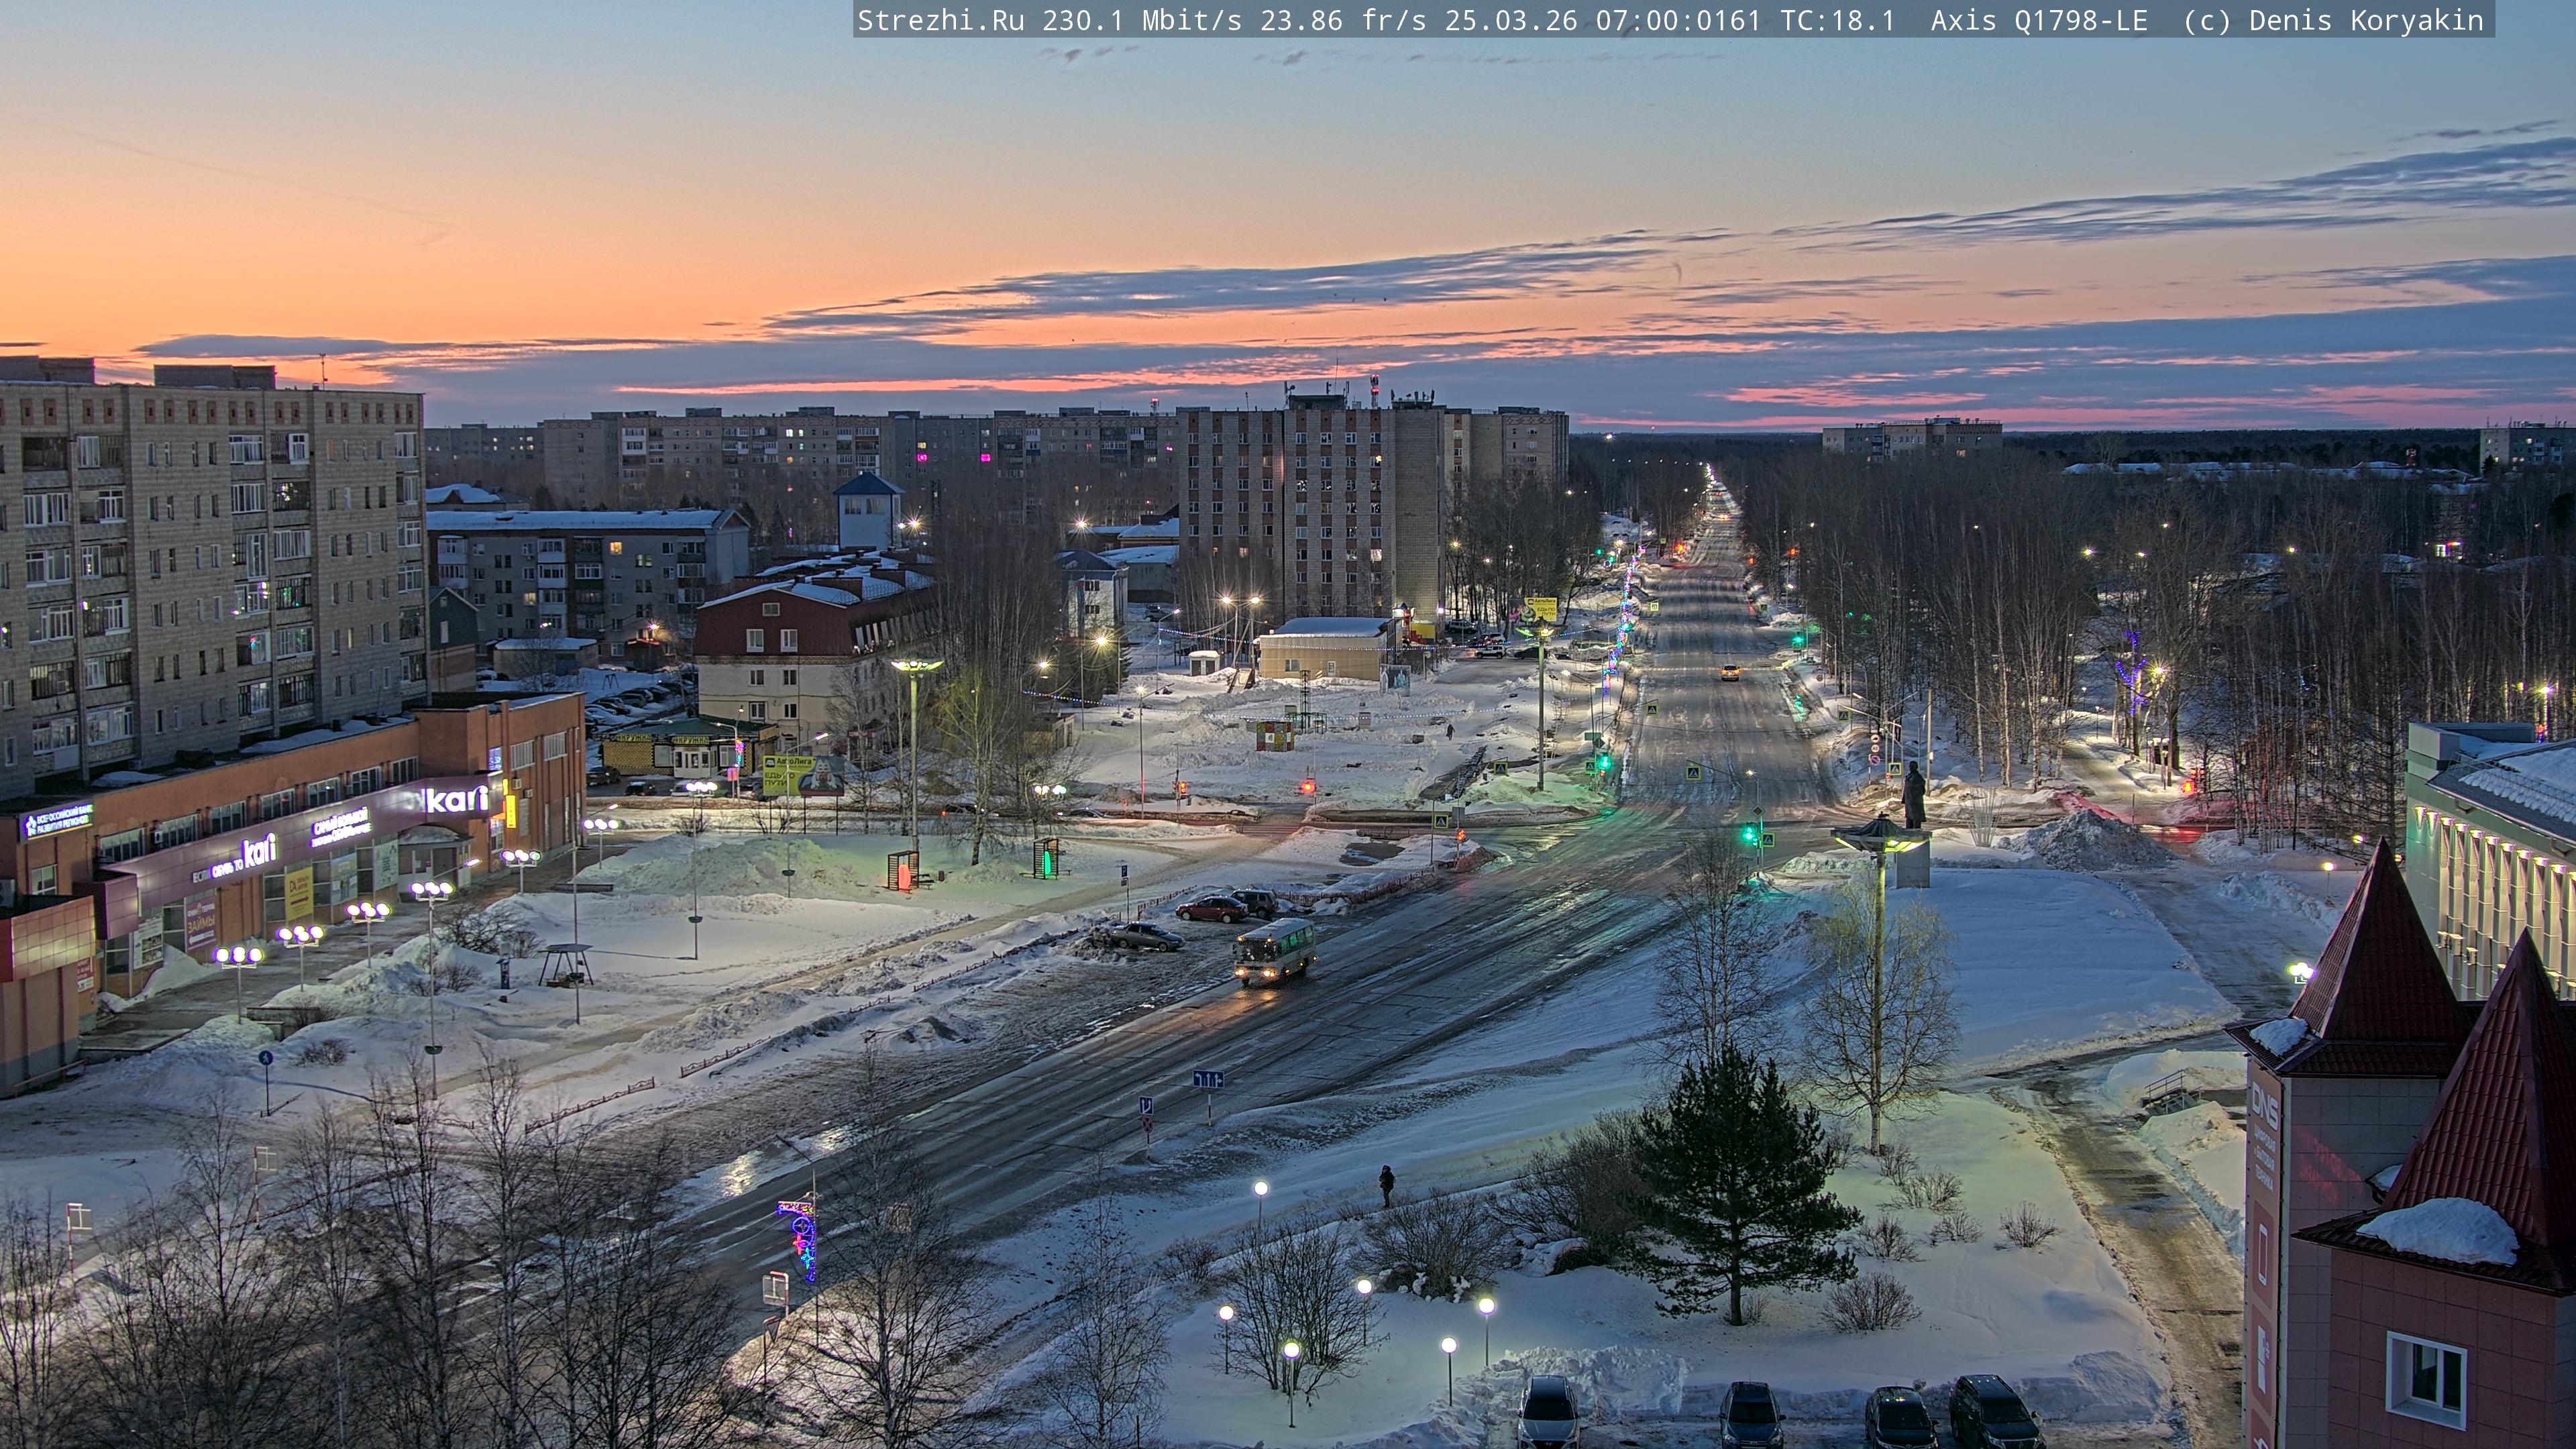Click the statue on the pedestal
This screenshot has width=2576, height=1449.
tap(1913, 795)
